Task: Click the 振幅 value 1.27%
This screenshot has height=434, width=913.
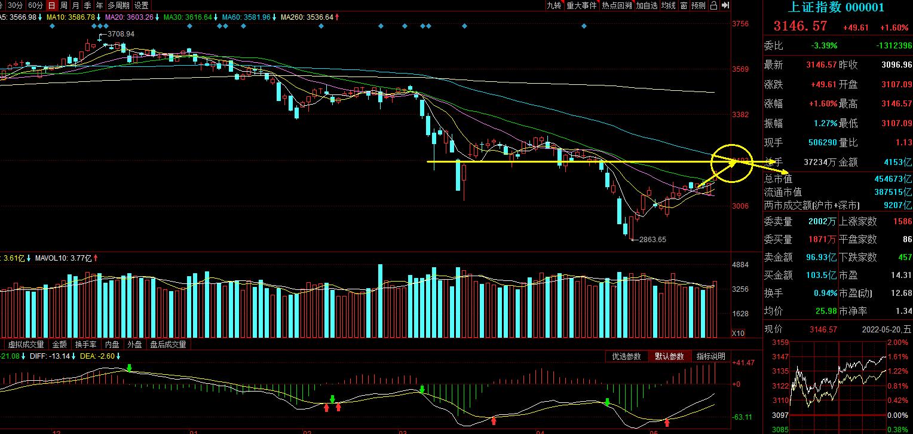Action: (x=825, y=123)
